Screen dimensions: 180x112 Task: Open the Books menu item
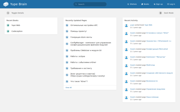point(145,4)
